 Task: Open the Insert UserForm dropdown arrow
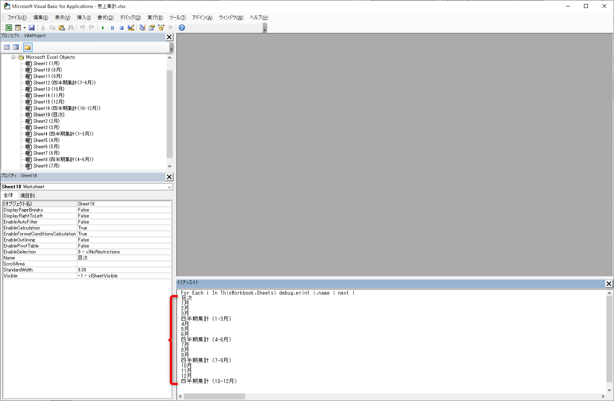(x=24, y=28)
